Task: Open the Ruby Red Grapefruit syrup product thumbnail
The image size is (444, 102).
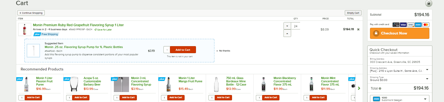Action: [x=25, y=29]
